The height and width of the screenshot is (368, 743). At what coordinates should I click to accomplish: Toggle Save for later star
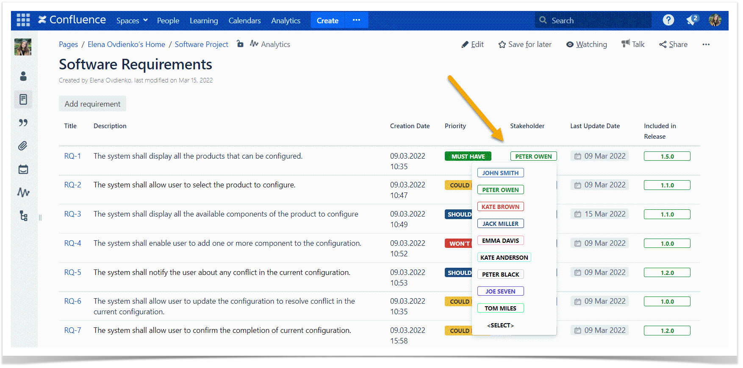click(525, 44)
